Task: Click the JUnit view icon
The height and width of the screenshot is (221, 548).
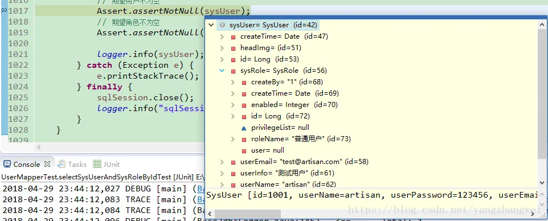Action: [97, 164]
